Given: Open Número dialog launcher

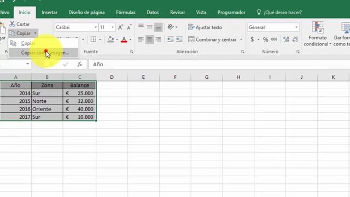Looking at the screenshot, I should (x=297, y=52).
